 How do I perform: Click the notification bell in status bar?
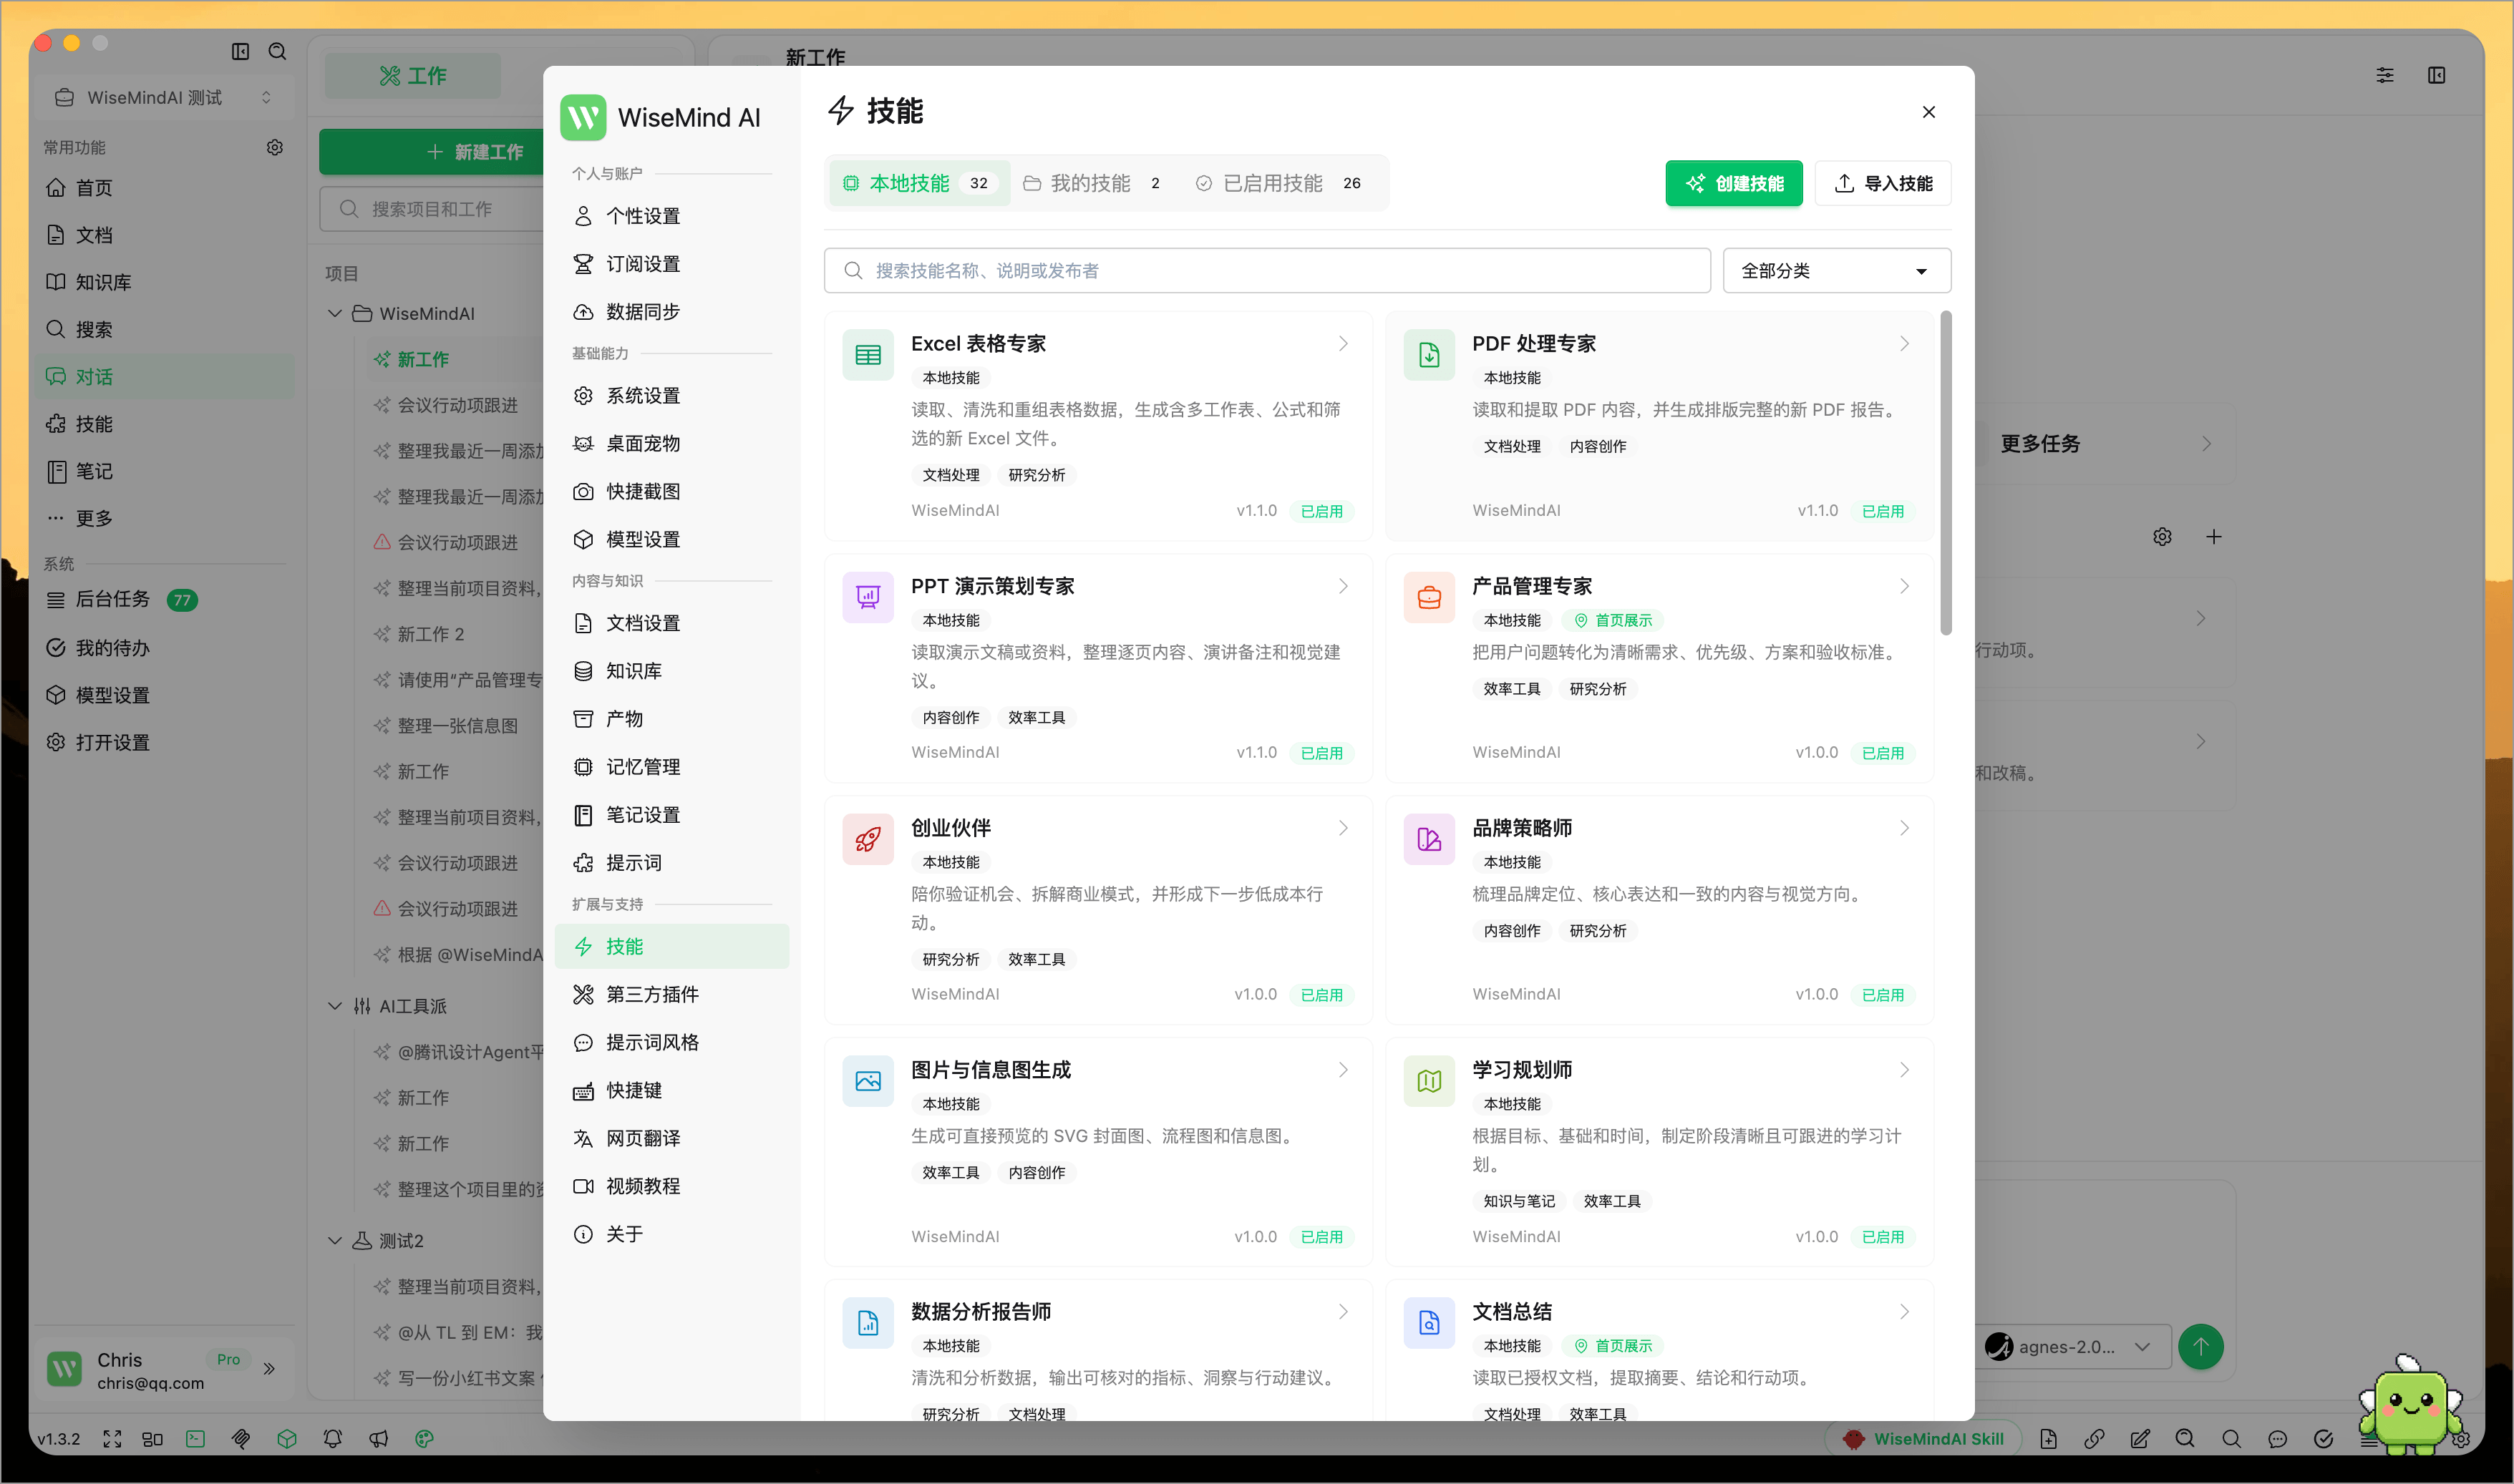tap(332, 1438)
